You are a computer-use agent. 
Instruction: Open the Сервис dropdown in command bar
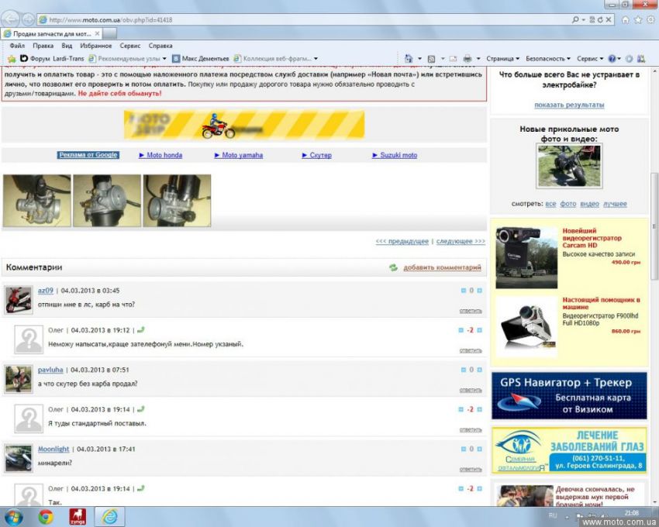point(589,58)
